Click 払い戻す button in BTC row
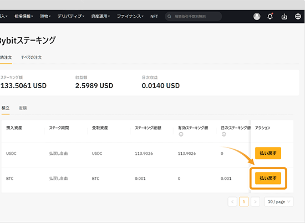 (268, 178)
